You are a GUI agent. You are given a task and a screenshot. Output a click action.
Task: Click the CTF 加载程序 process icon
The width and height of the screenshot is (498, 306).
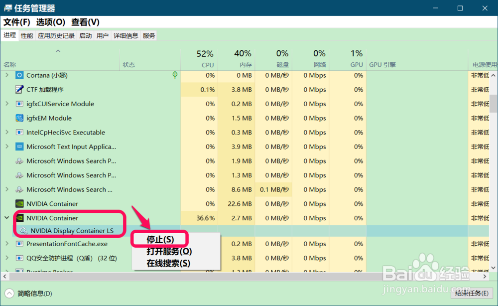click(18, 89)
